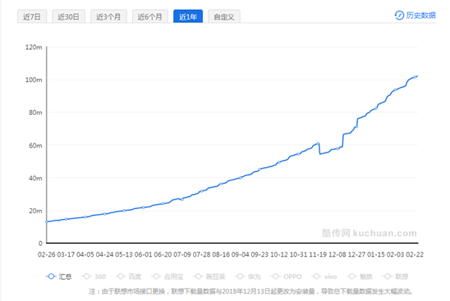
Task: Click the 08-16 x-axis date label
Action: 221,254
